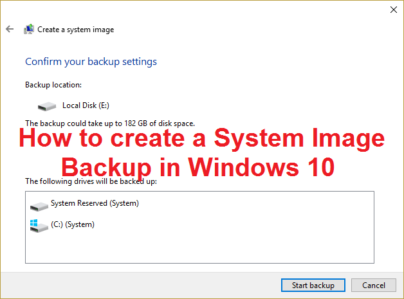
Task: Click the Create a system image wizard icon
Action: (x=29, y=29)
